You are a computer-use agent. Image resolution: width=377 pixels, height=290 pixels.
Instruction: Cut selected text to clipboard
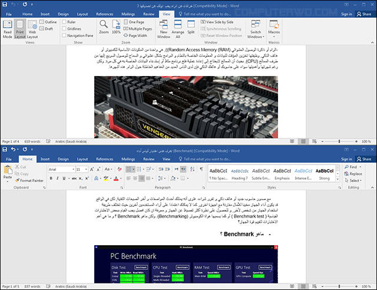(x=20, y=167)
